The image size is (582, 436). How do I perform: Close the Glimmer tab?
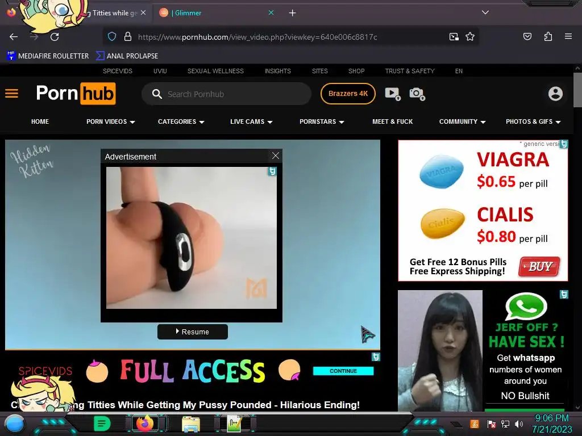pyautogui.click(x=271, y=12)
